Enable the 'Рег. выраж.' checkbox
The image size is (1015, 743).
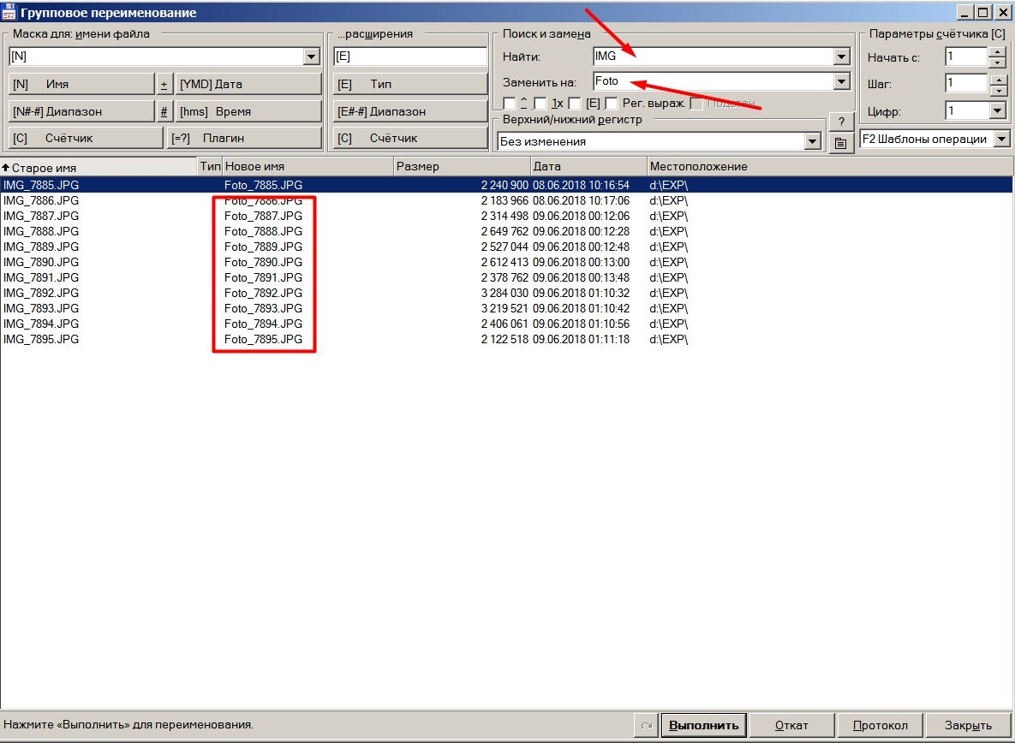click(611, 104)
